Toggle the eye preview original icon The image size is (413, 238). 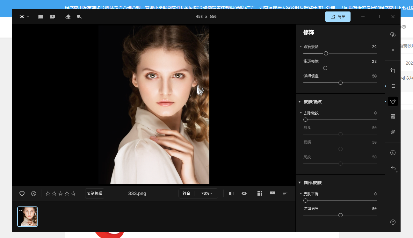(244, 193)
